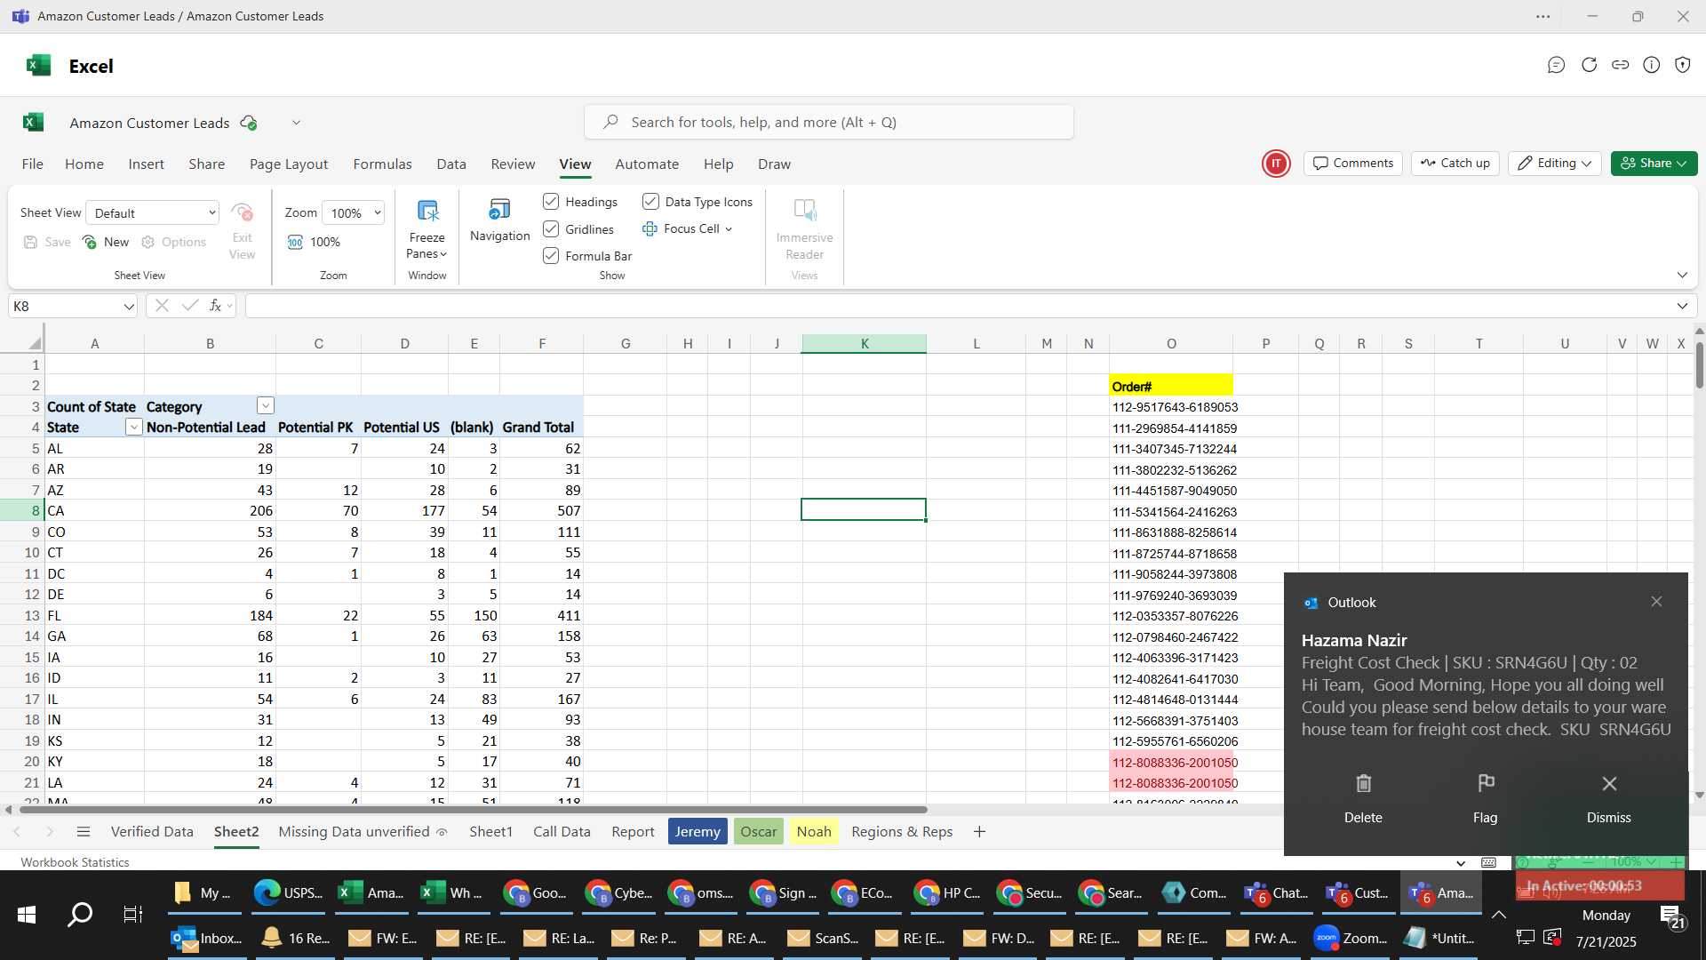Switch to the Formulas ribbon tab
This screenshot has width=1706, height=960.
click(382, 164)
